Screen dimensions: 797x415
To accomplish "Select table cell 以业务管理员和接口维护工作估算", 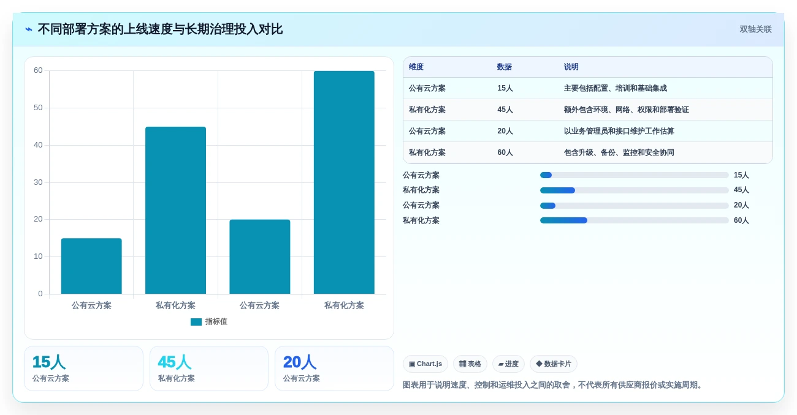I will tap(619, 132).
